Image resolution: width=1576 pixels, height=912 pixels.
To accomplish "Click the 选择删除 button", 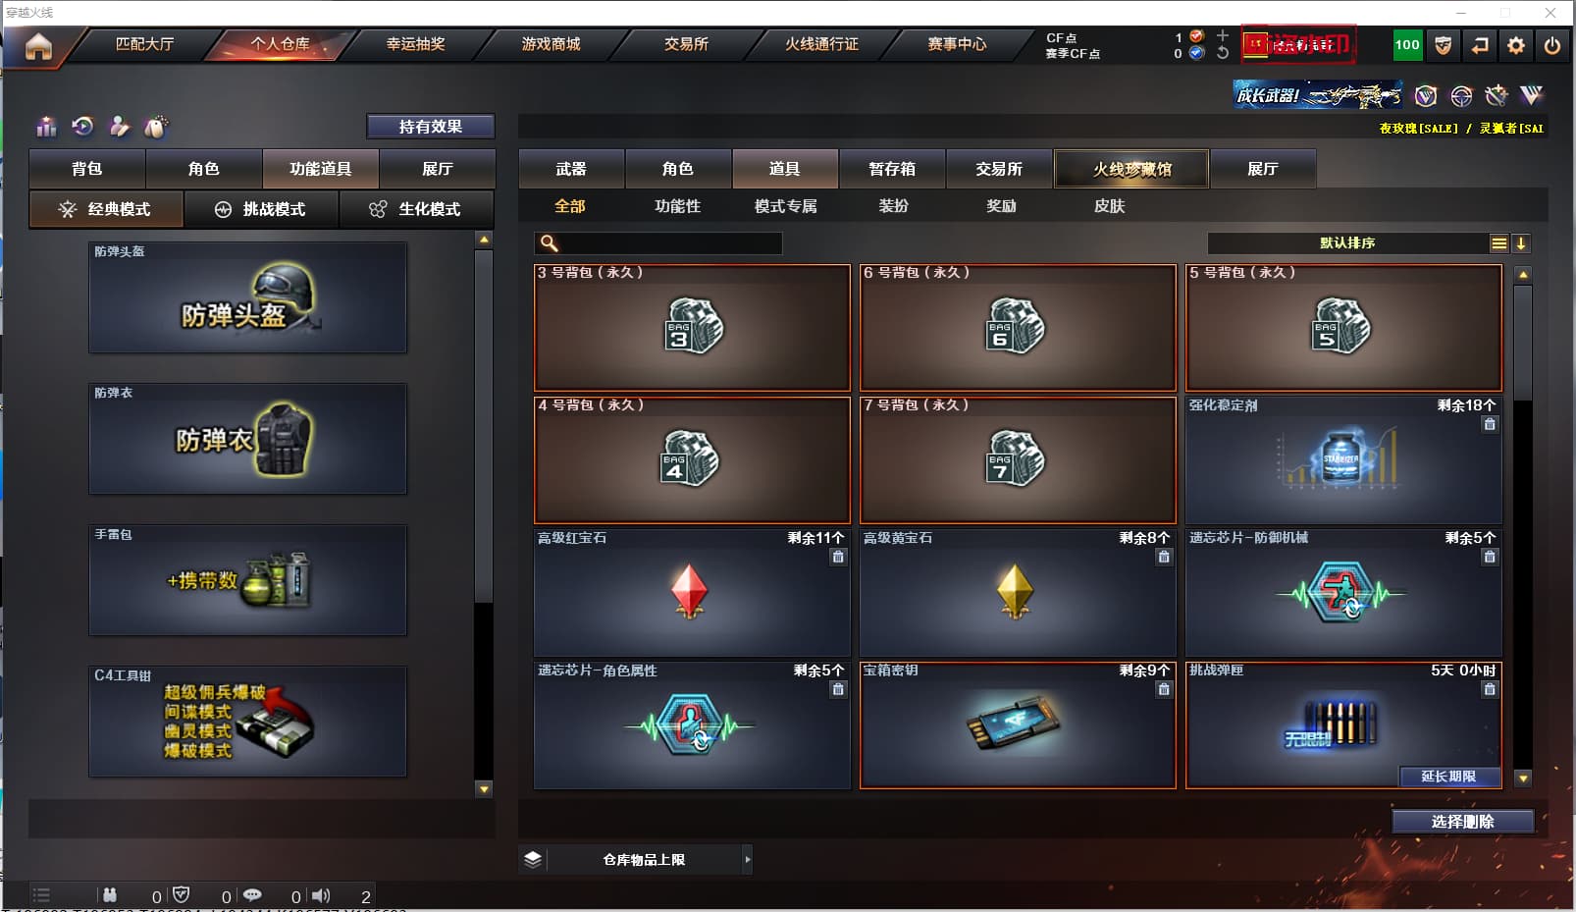I will (1462, 822).
